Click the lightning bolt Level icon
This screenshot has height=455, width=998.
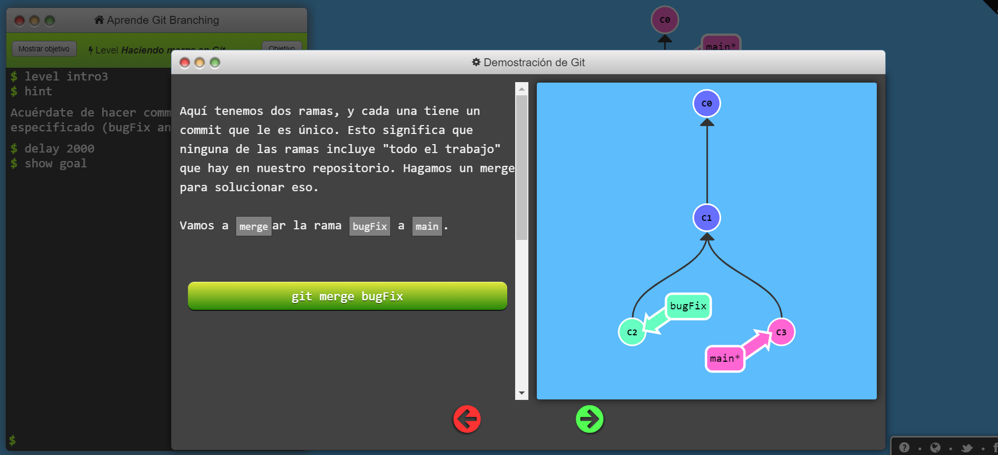tap(91, 50)
